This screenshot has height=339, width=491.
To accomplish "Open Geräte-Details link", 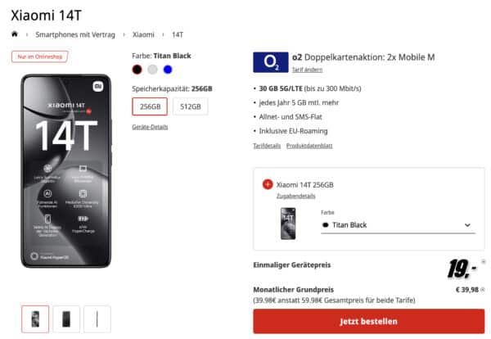I will [150, 127].
